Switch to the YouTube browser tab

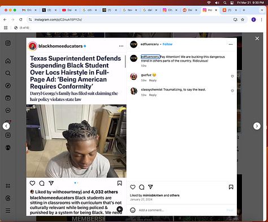(x=70, y=10)
